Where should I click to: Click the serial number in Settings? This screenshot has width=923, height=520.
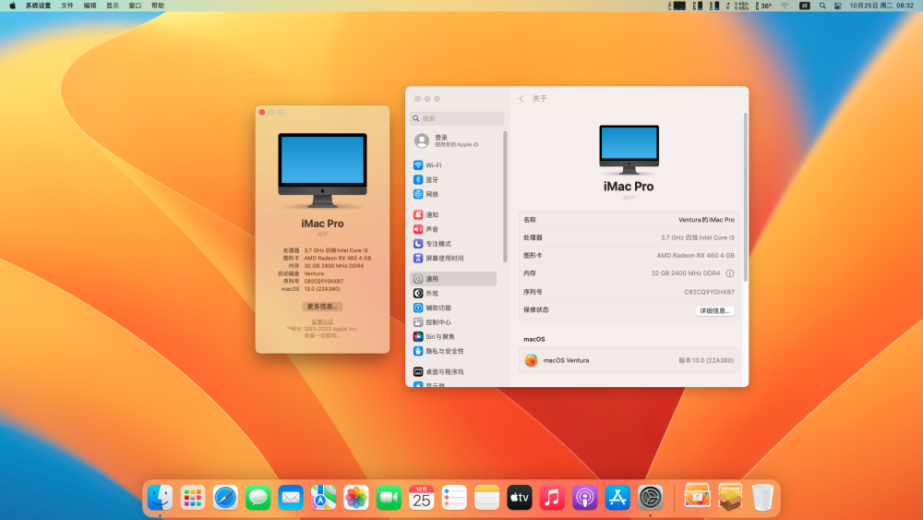pyautogui.click(x=709, y=292)
